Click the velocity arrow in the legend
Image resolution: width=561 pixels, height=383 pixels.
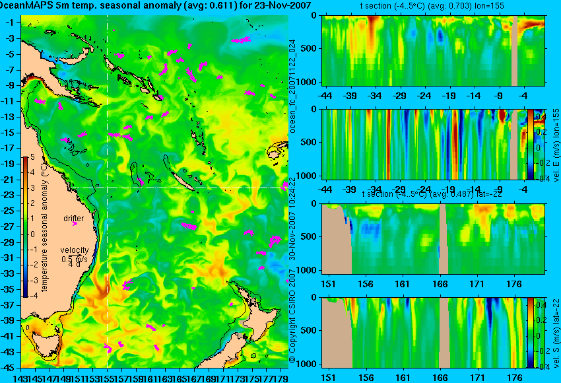[x=77, y=255]
